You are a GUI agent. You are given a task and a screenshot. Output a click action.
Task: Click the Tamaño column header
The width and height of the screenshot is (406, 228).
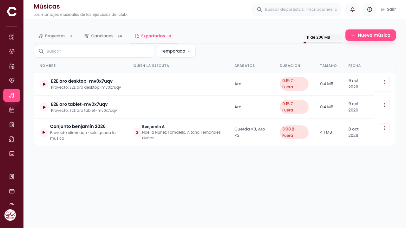coord(328,66)
